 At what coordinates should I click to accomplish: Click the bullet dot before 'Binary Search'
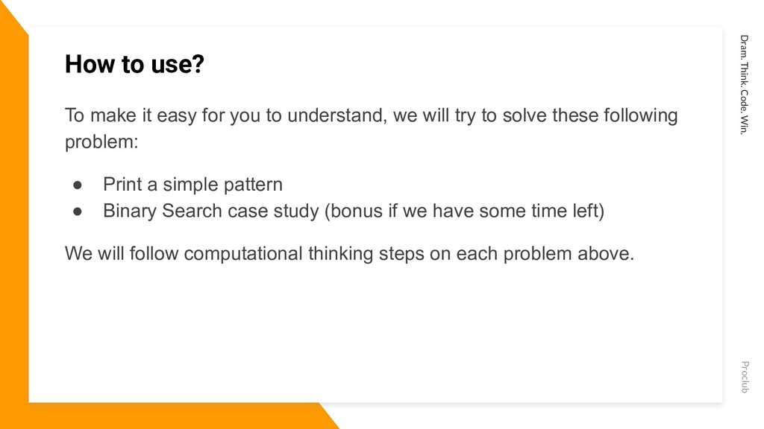[x=78, y=212]
